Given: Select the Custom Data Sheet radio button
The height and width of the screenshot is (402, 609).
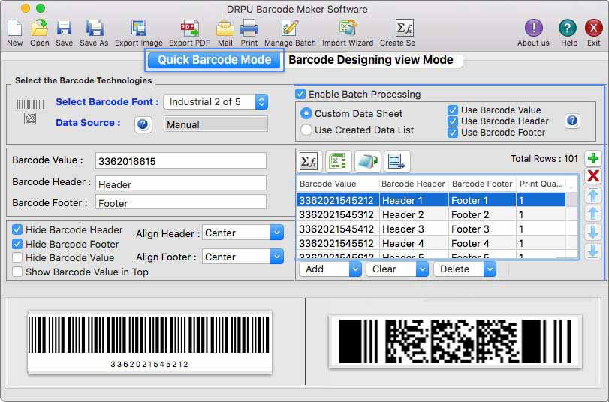Looking at the screenshot, I should [306, 113].
